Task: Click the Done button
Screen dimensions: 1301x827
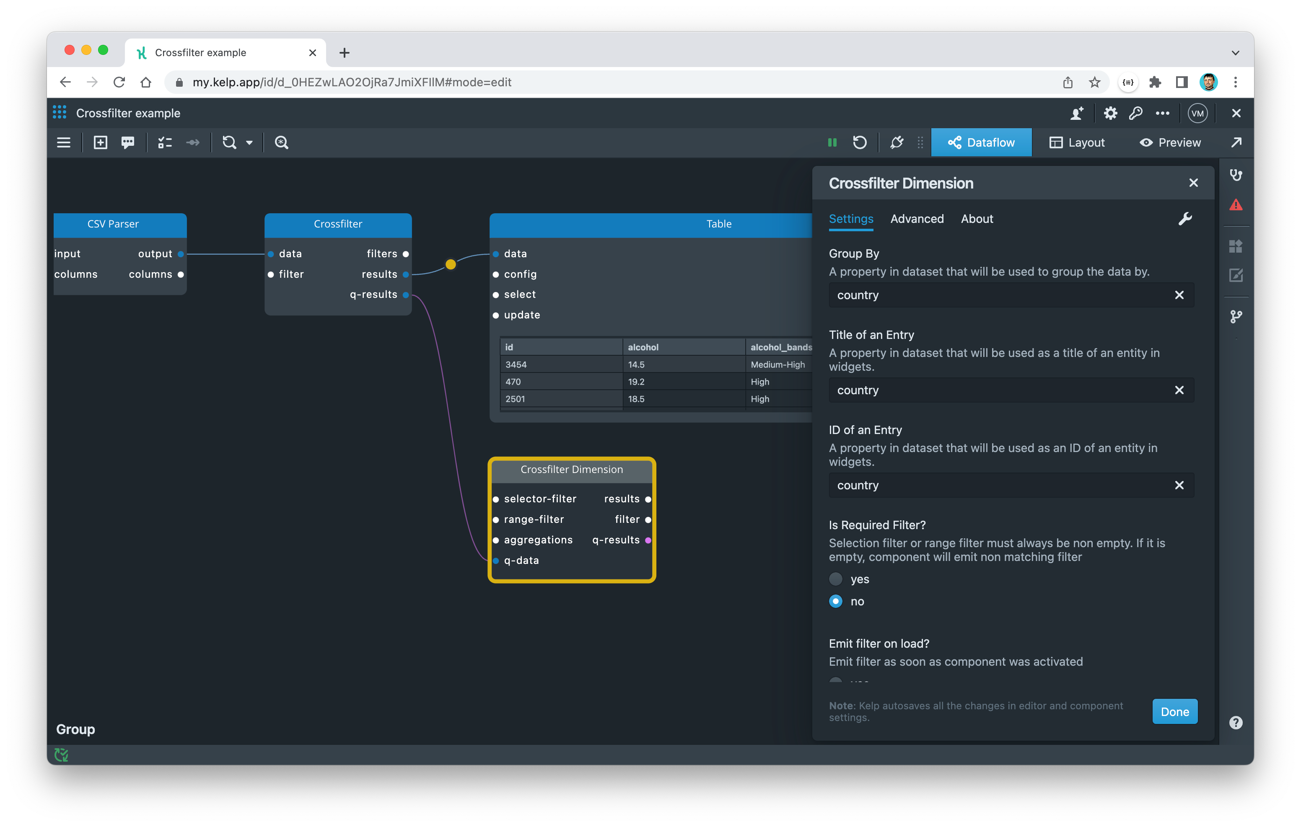Action: point(1174,711)
